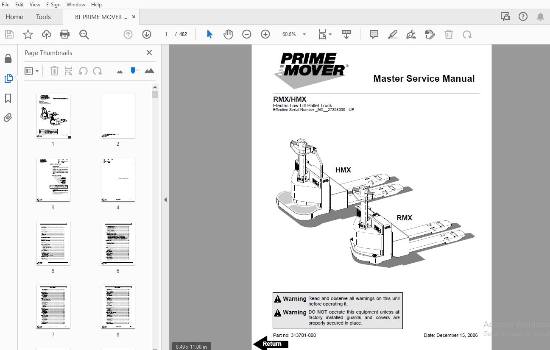Screen dimensions: 550x350
Task: Open the notifications bell
Action: [540, 17]
